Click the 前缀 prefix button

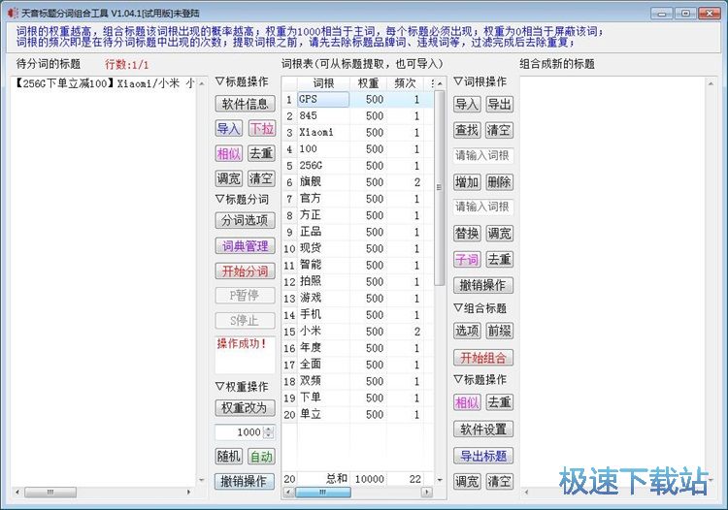[499, 331]
